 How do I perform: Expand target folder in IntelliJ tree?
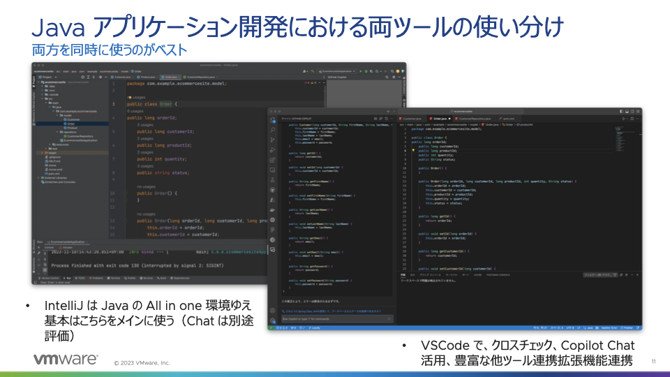(42, 153)
